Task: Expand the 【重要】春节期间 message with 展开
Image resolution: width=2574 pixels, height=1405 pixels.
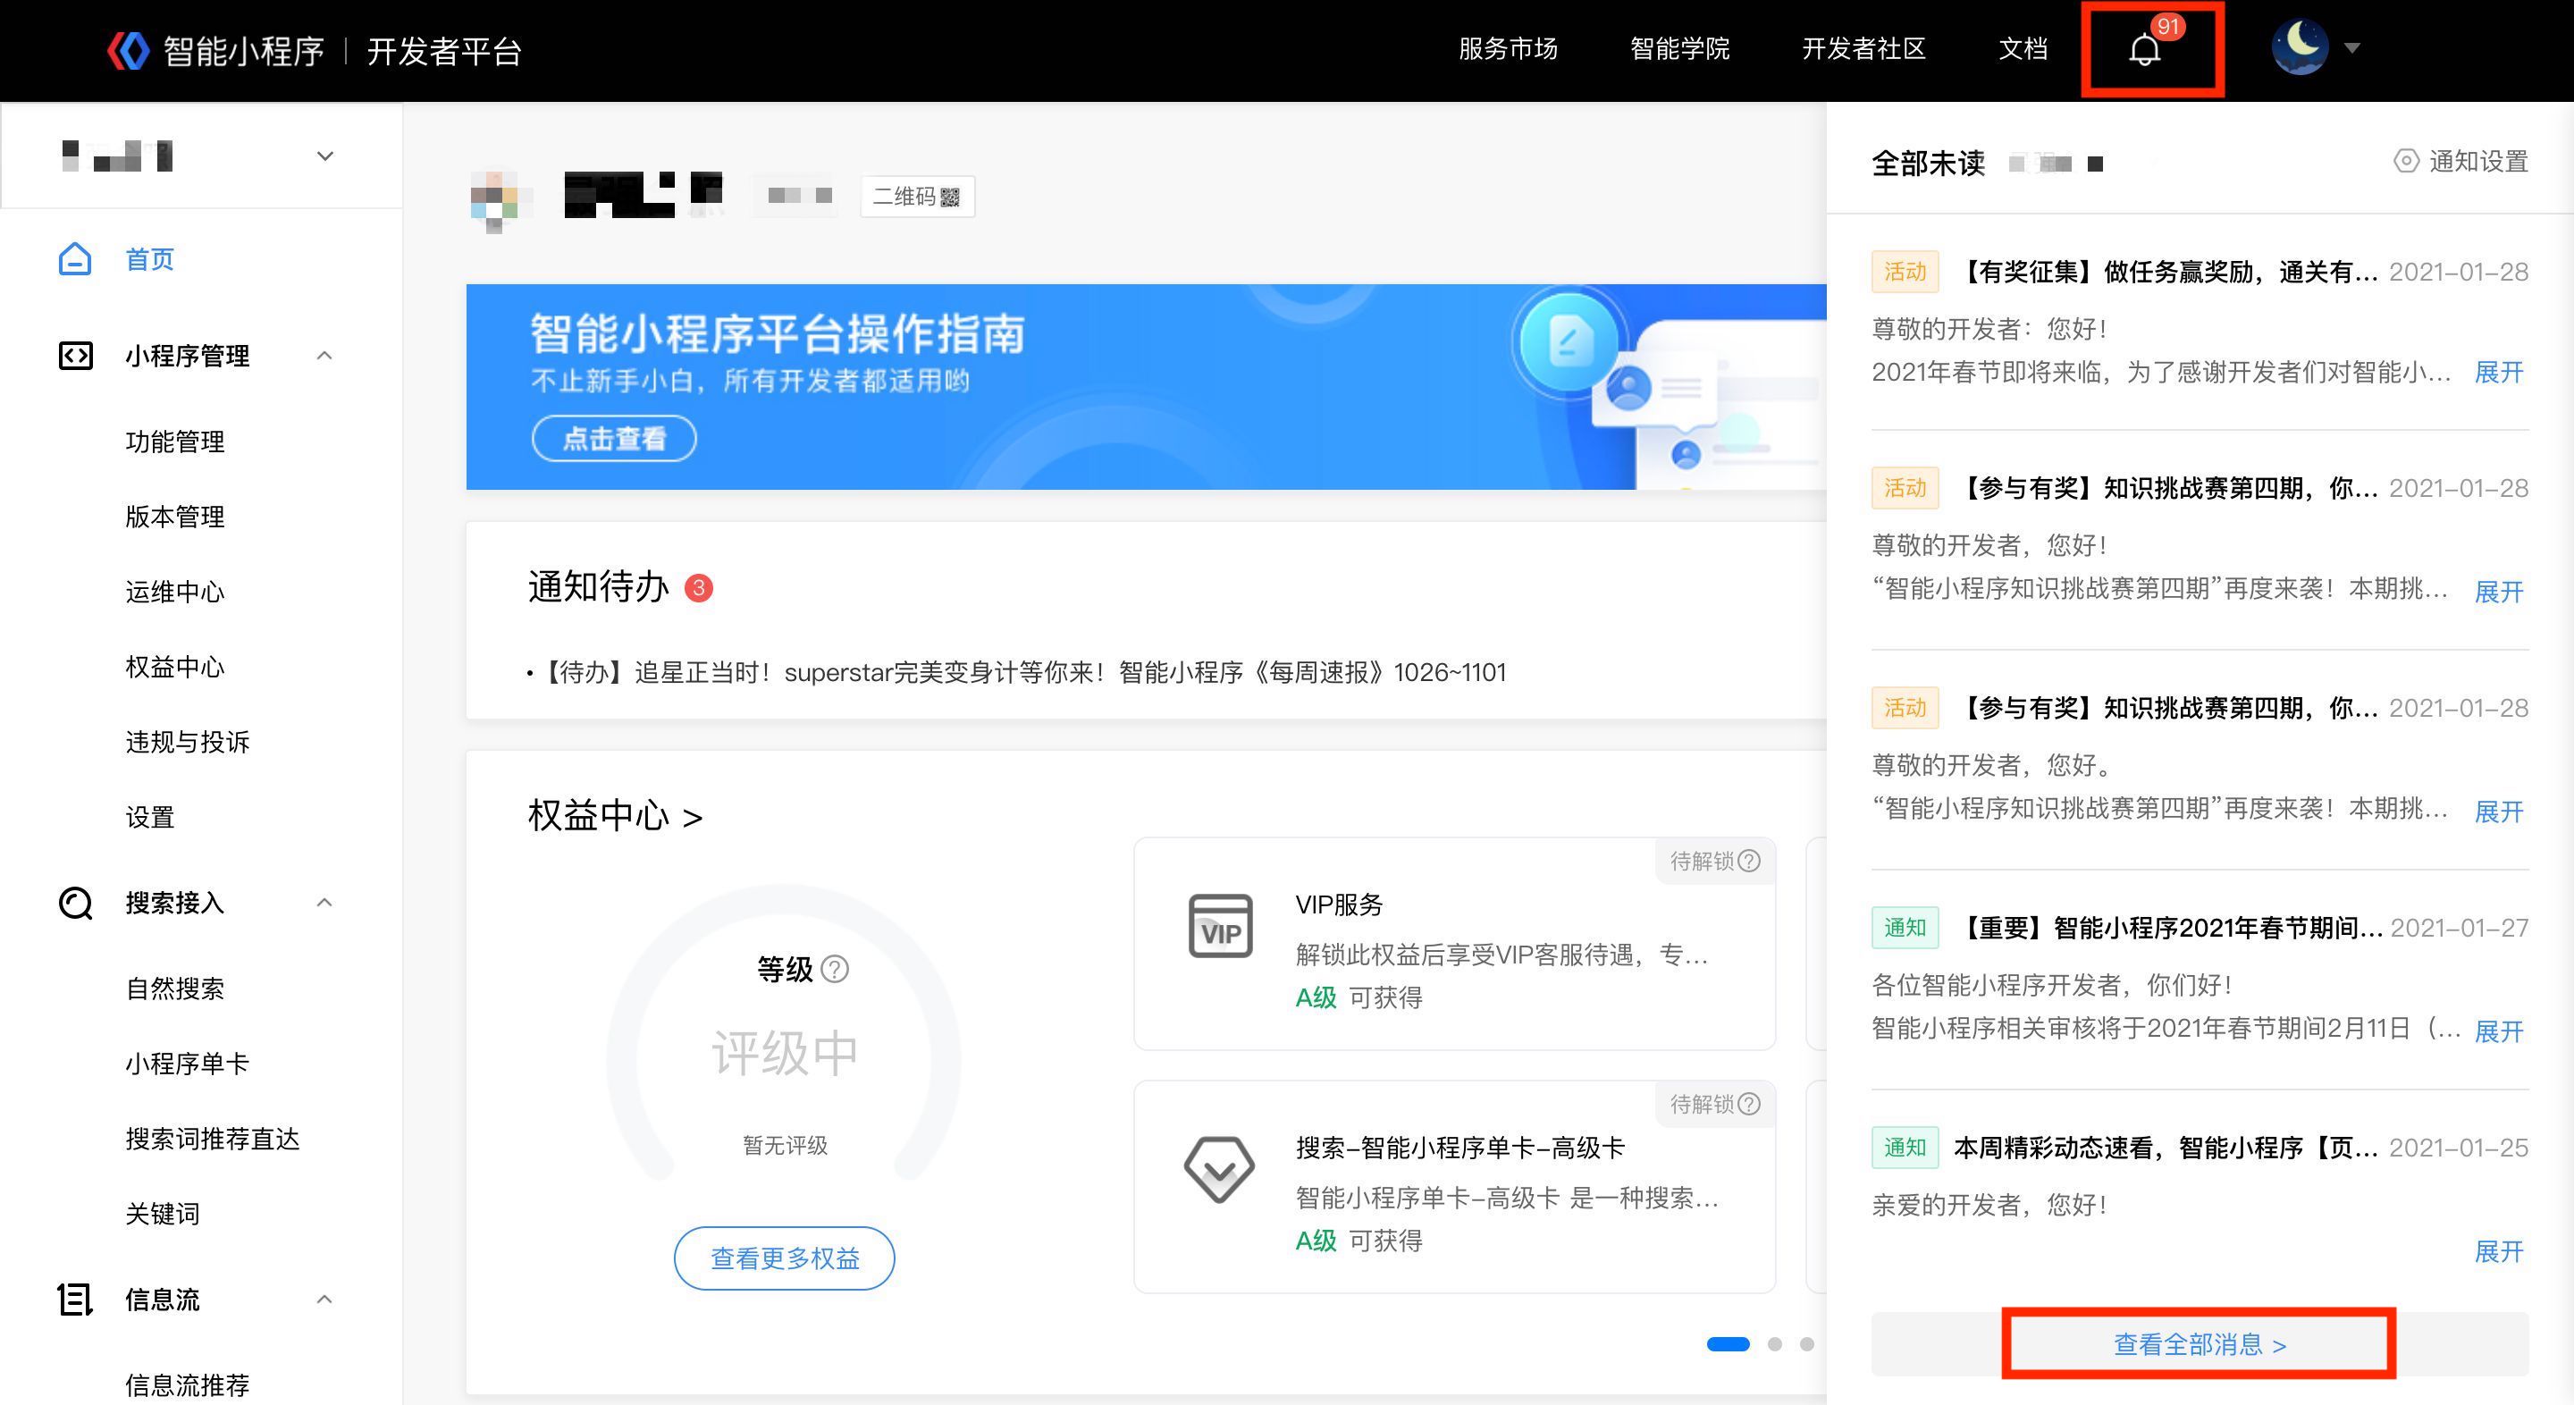Action: coord(2499,1031)
